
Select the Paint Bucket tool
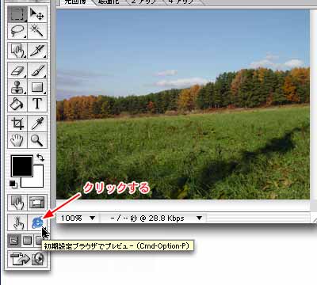(17, 104)
